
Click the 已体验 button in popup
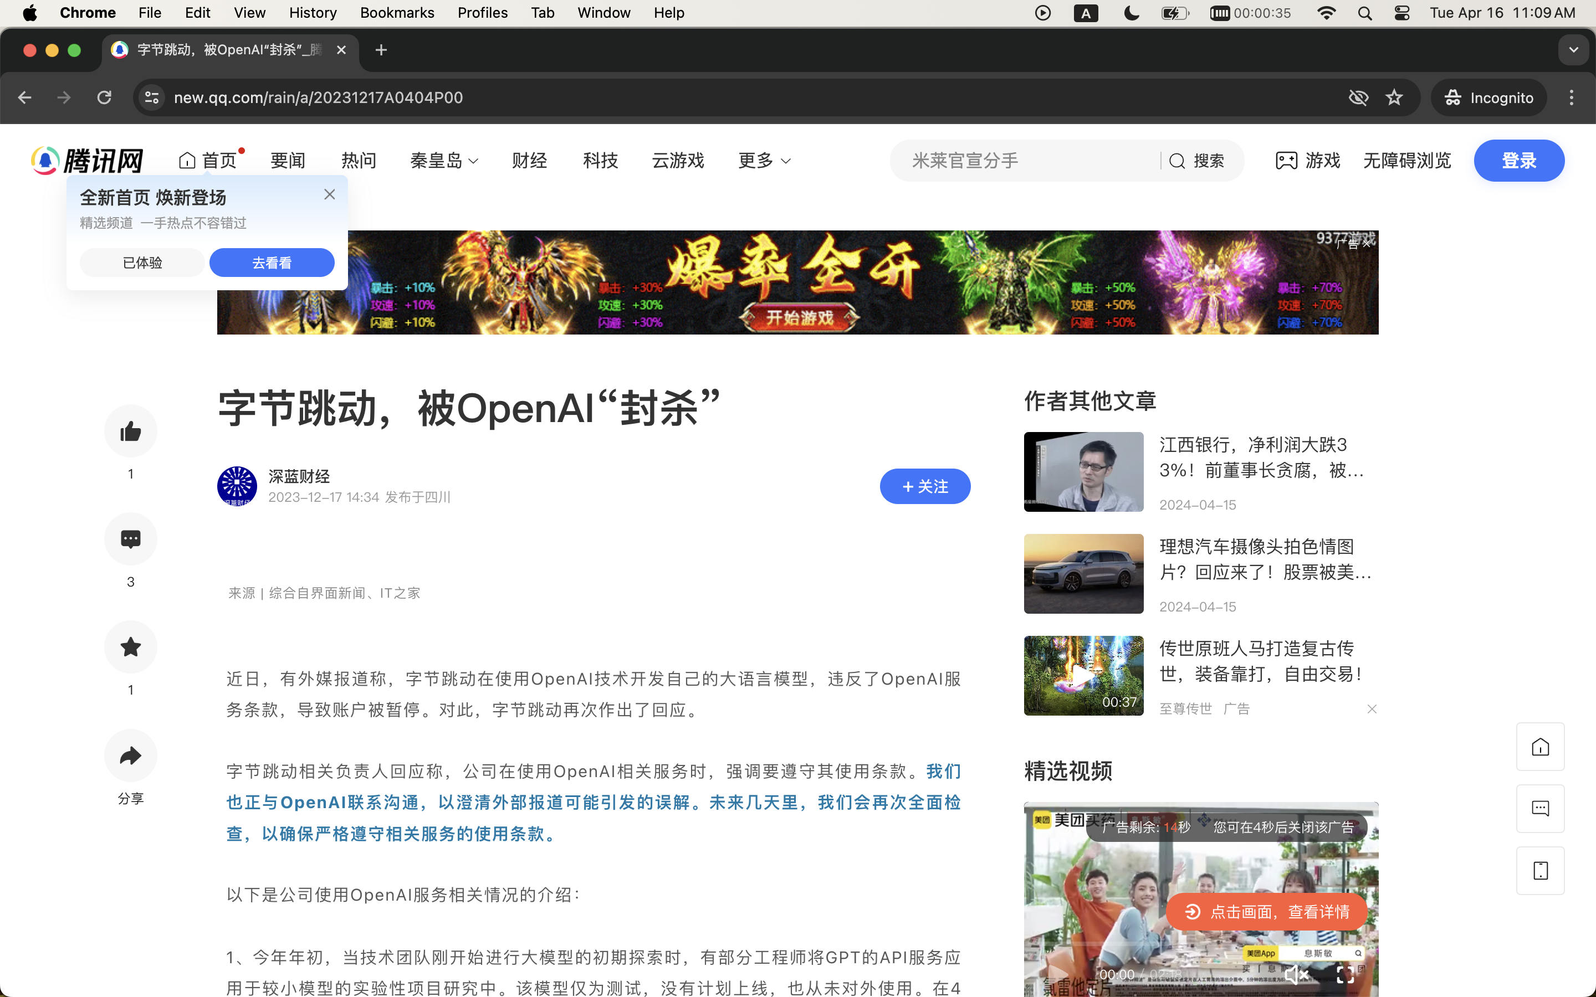[142, 263]
